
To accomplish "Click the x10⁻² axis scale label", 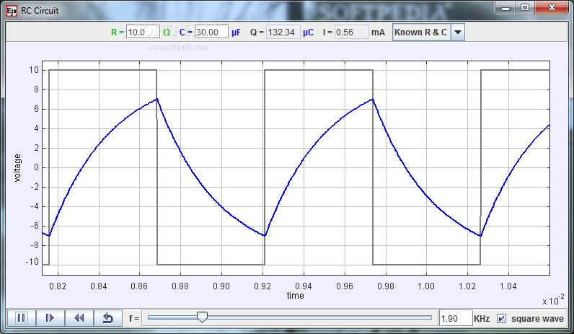I will [553, 300].
